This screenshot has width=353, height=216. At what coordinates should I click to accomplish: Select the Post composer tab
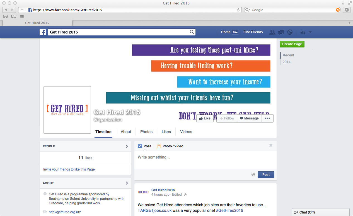(144, 146)
